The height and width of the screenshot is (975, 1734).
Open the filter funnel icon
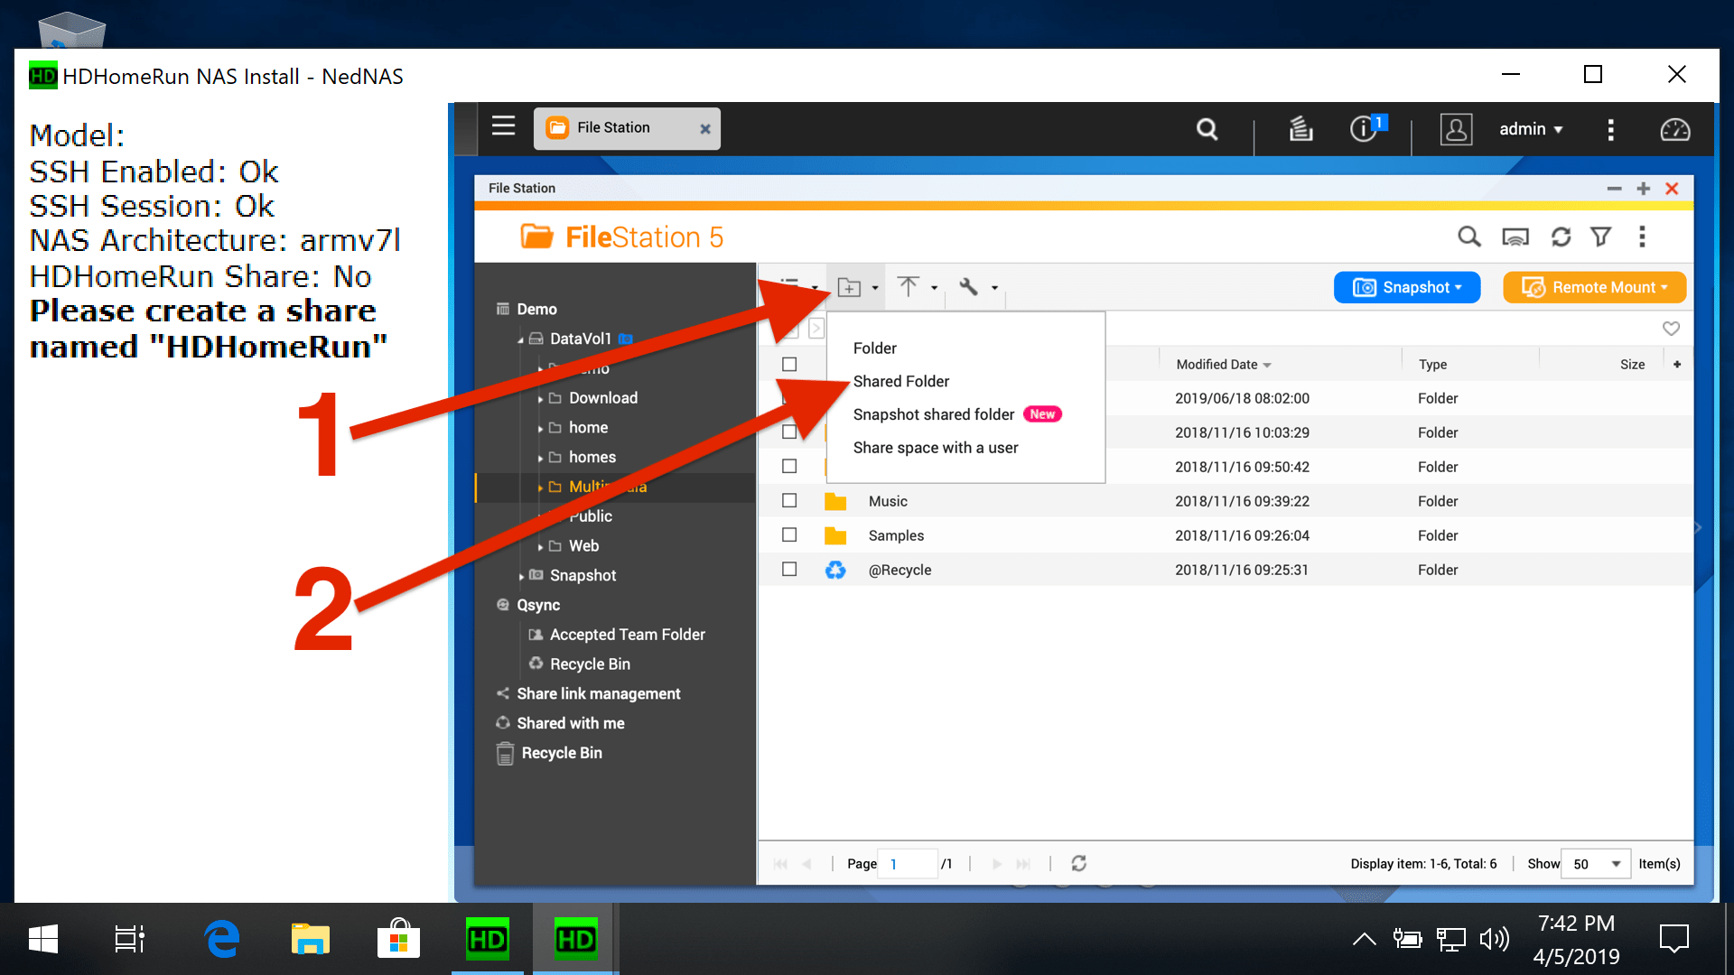pos(1601,237)
